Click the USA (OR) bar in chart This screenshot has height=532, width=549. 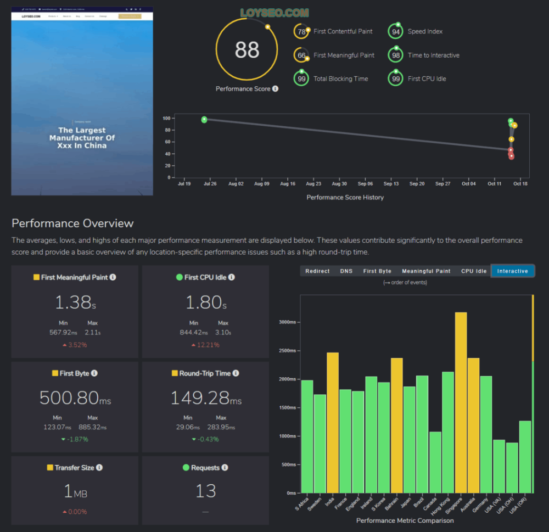click(525, 457)
